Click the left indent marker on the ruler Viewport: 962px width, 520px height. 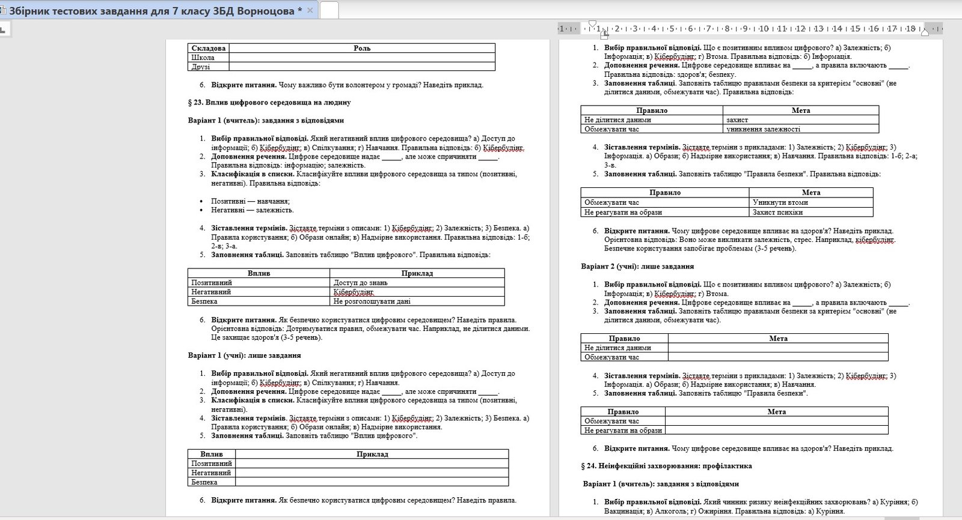[604, 35]
